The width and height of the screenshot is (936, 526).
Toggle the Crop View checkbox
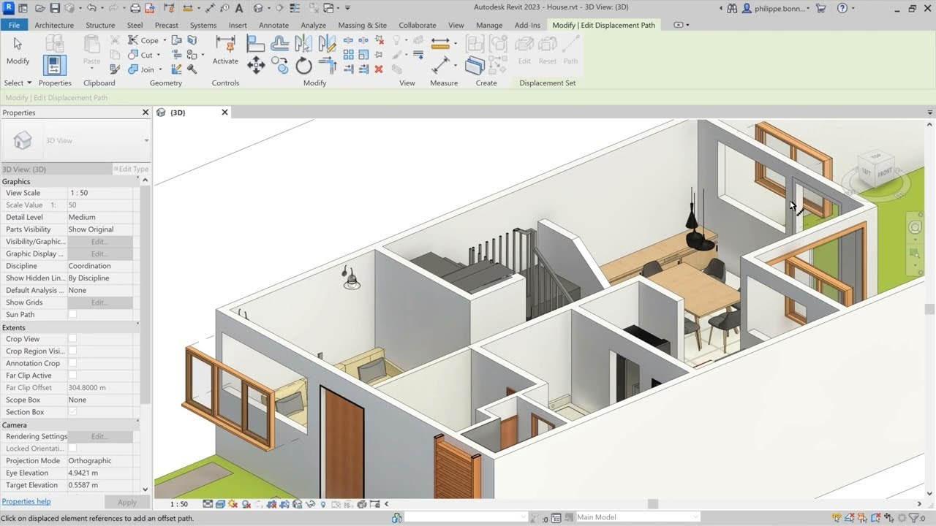click(72, 339)
